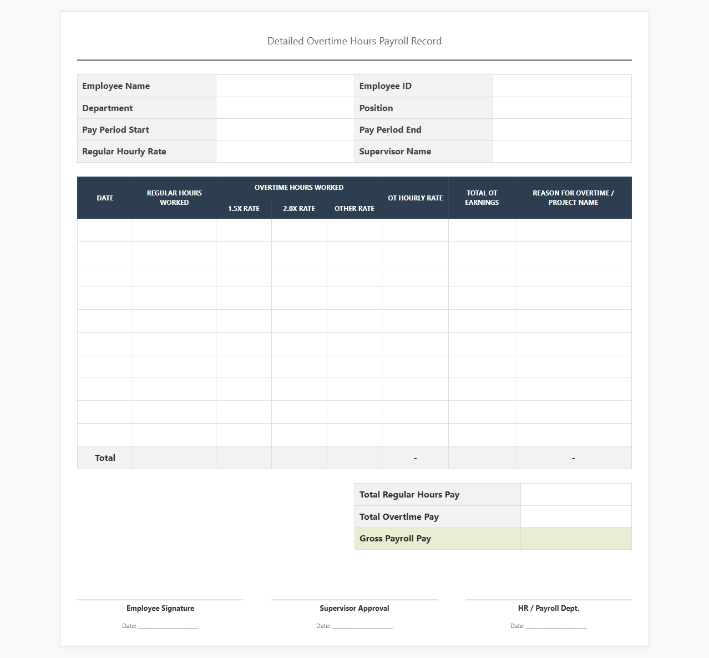Screen dimensions: 709x658
Task: Click the REGULAR HOURS WORKED column header
Action: (174, 198)
